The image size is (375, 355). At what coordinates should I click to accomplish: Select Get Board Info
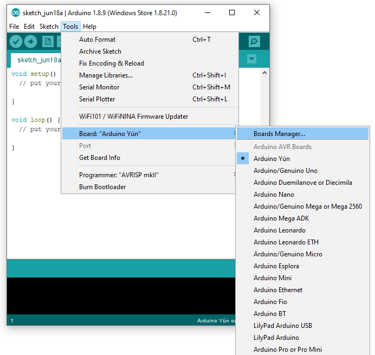coord(100,158)
